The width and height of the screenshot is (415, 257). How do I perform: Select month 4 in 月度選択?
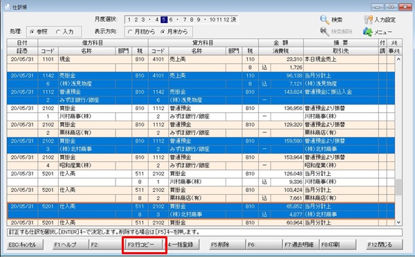pos(157,19)
